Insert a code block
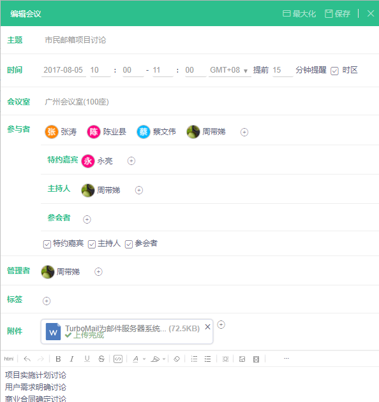This screenshot has width=379, height=402. pos(118,359)
